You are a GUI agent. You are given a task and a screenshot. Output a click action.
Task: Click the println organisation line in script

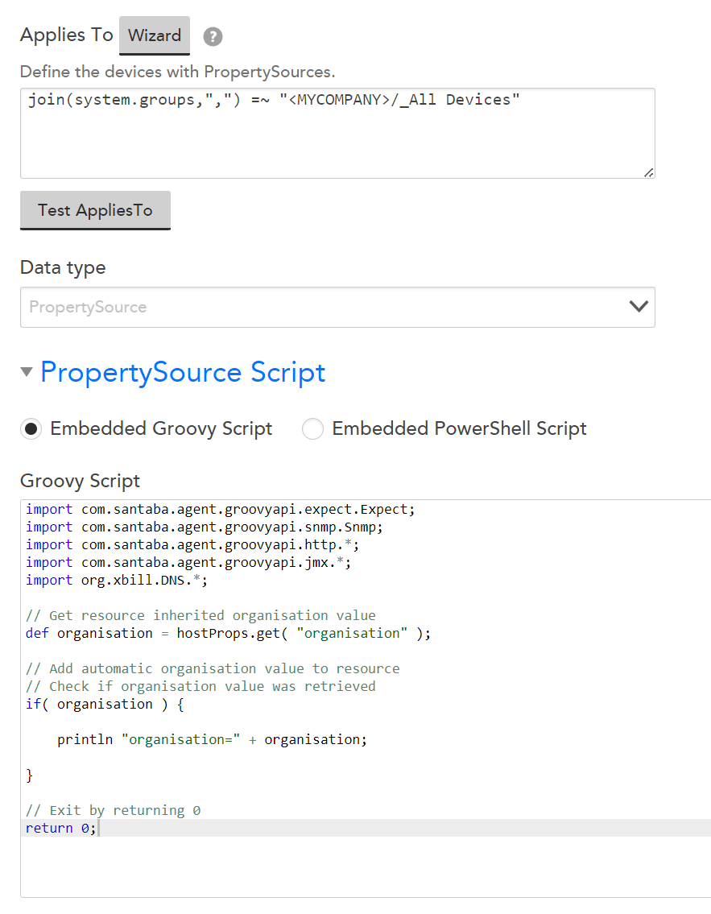click(x=212, y=740)
